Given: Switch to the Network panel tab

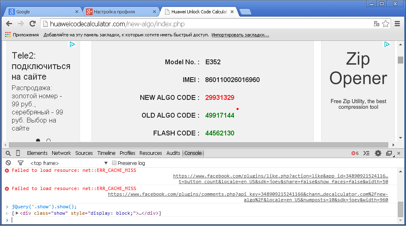Looking at the screenshot, I should (x=61, y=153).
